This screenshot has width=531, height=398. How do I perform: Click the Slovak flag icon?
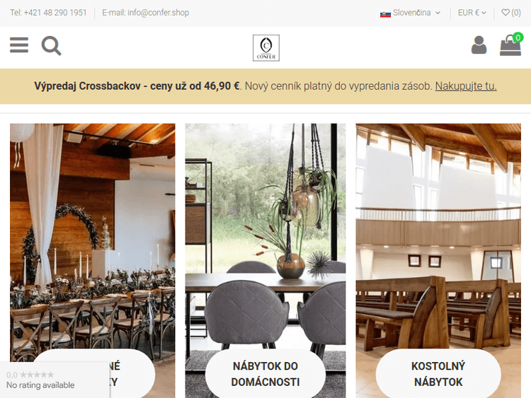385,14
